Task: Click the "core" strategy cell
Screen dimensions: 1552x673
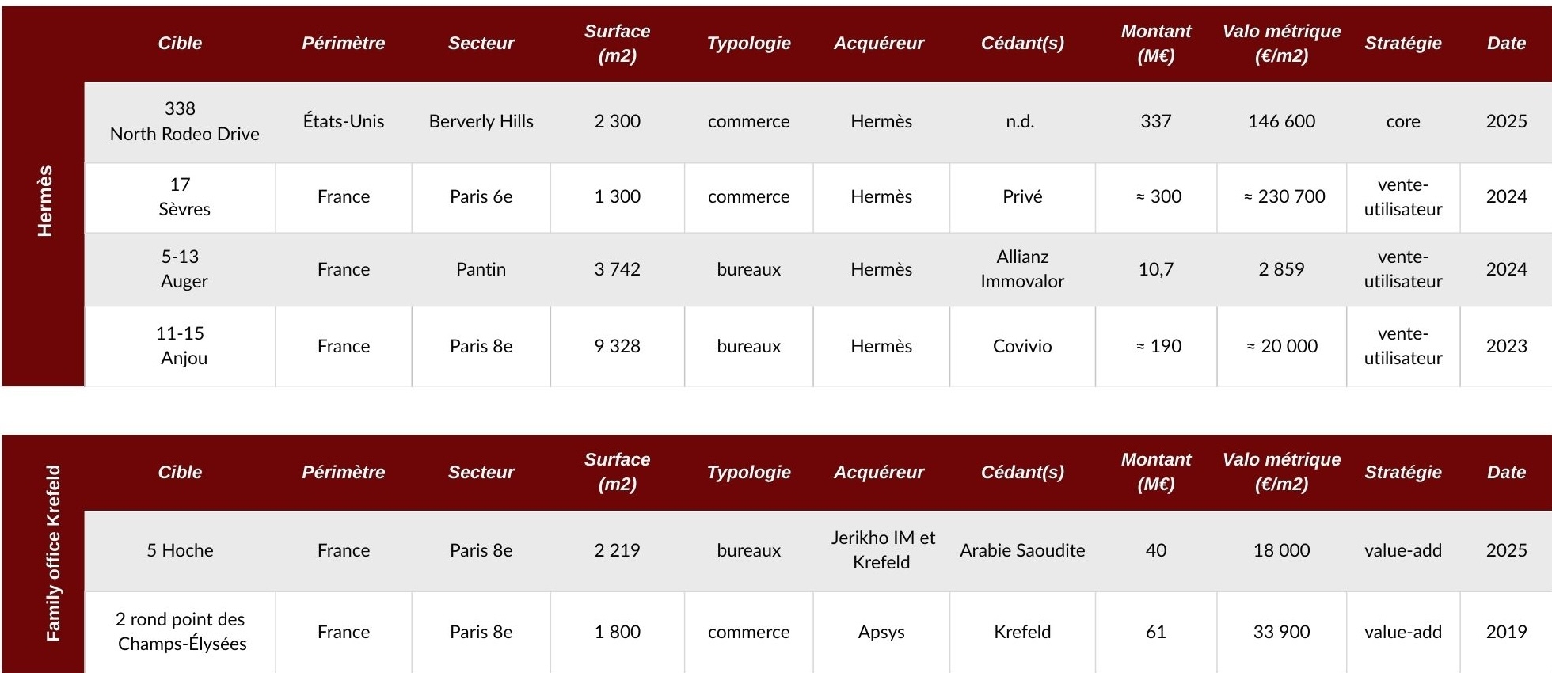Action: coord(1402,121)
